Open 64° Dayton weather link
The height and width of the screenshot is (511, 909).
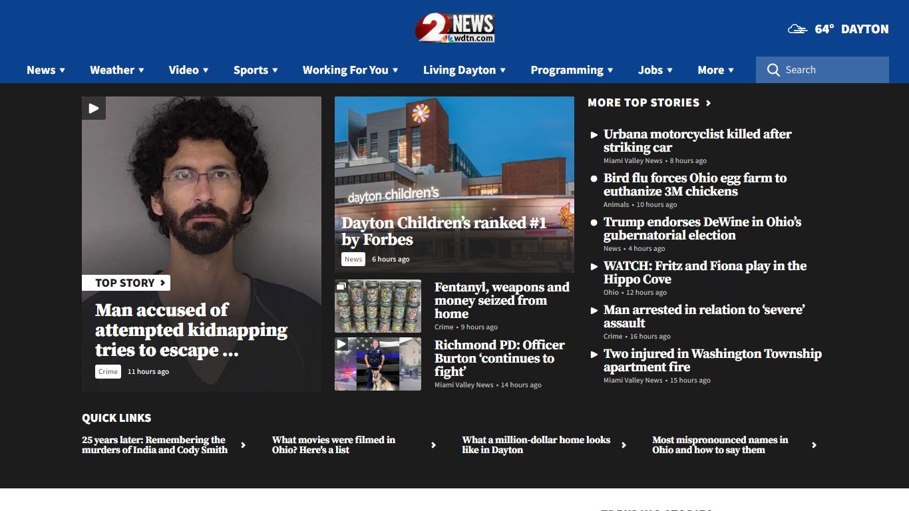[838, 29]
